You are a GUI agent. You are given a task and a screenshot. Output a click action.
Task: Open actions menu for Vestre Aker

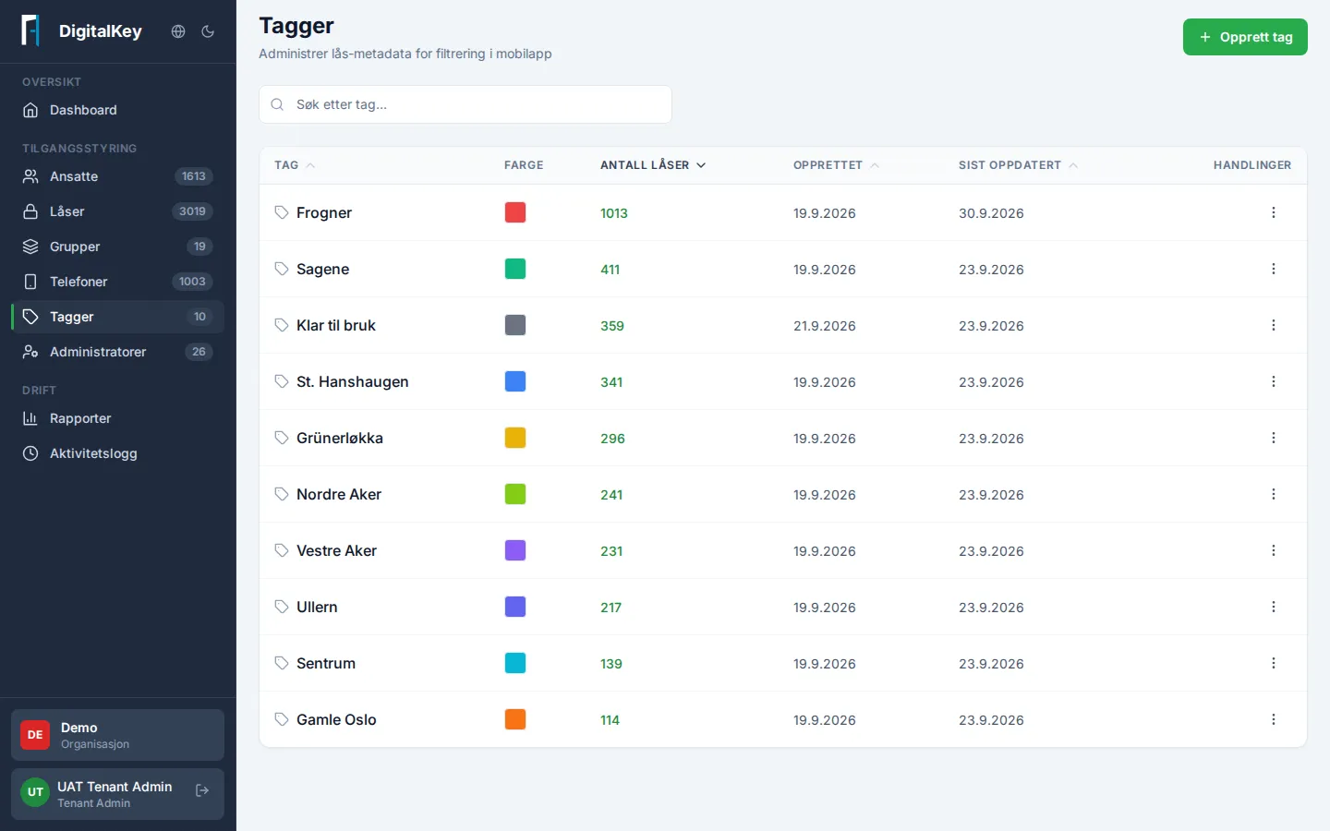click(1274, 550)
